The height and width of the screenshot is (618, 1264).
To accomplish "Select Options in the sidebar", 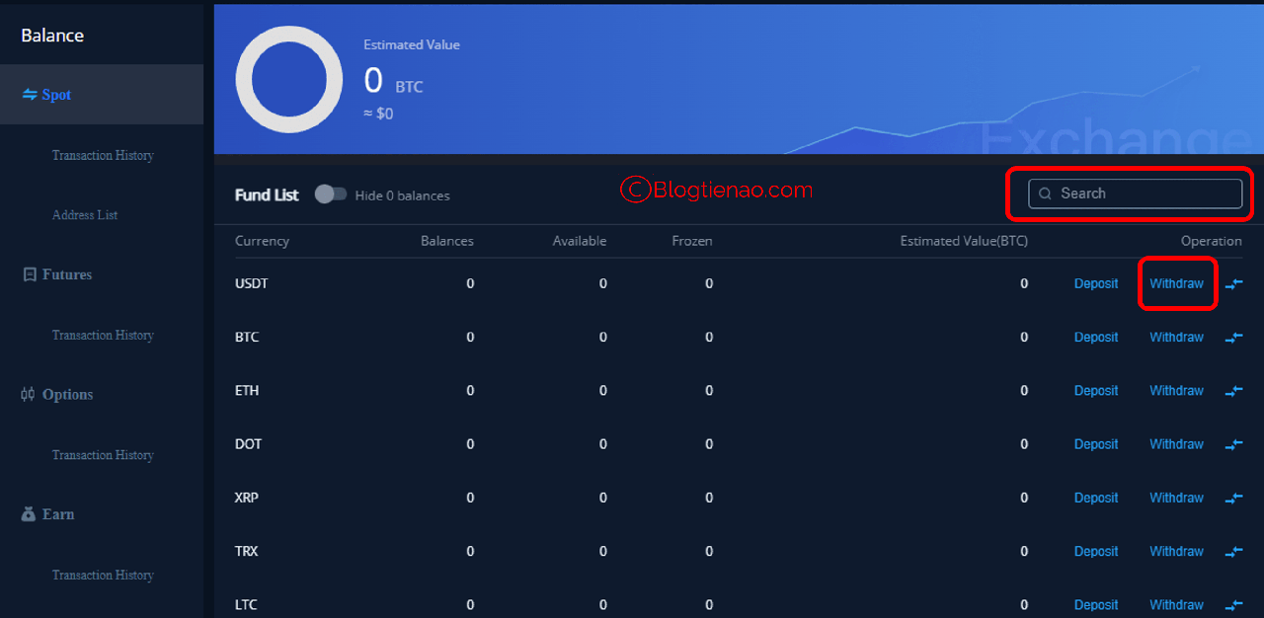I will (67, 395).
